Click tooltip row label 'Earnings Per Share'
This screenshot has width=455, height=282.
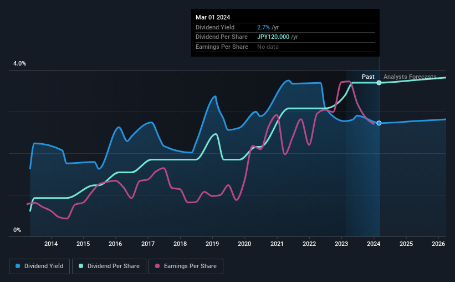click(x=222, y=47)
